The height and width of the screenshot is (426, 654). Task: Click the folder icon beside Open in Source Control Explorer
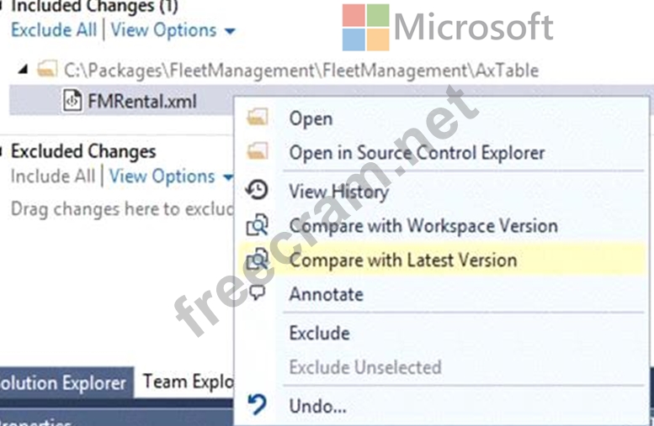point(257,151)
